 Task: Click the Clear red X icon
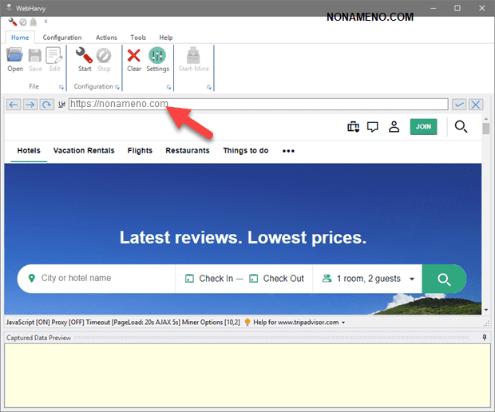pos(134,55)
